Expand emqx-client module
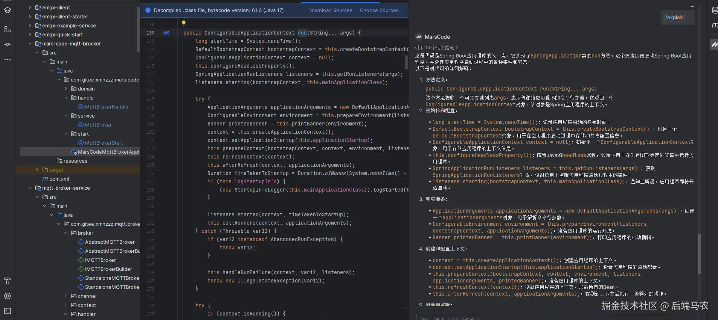The height and width of the screenshot is (320, 718). (x=30, y=8)
